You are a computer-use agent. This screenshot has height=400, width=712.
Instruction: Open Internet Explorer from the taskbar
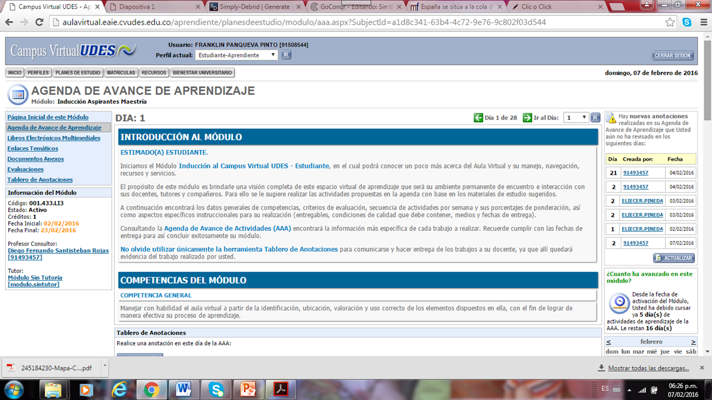pos(119,389)
